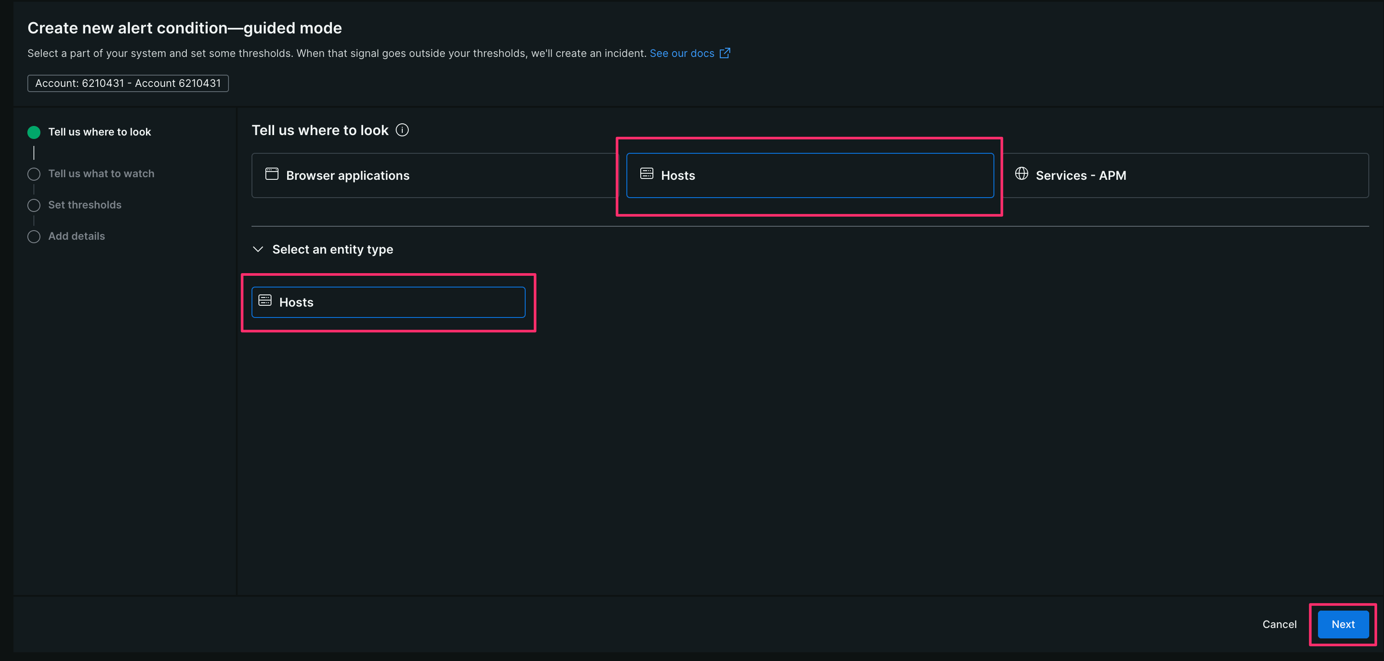Click the info icon next to Tell us where to look
Image resolution: width=1384 pixels, height=661 pixels.
point(402,130)
